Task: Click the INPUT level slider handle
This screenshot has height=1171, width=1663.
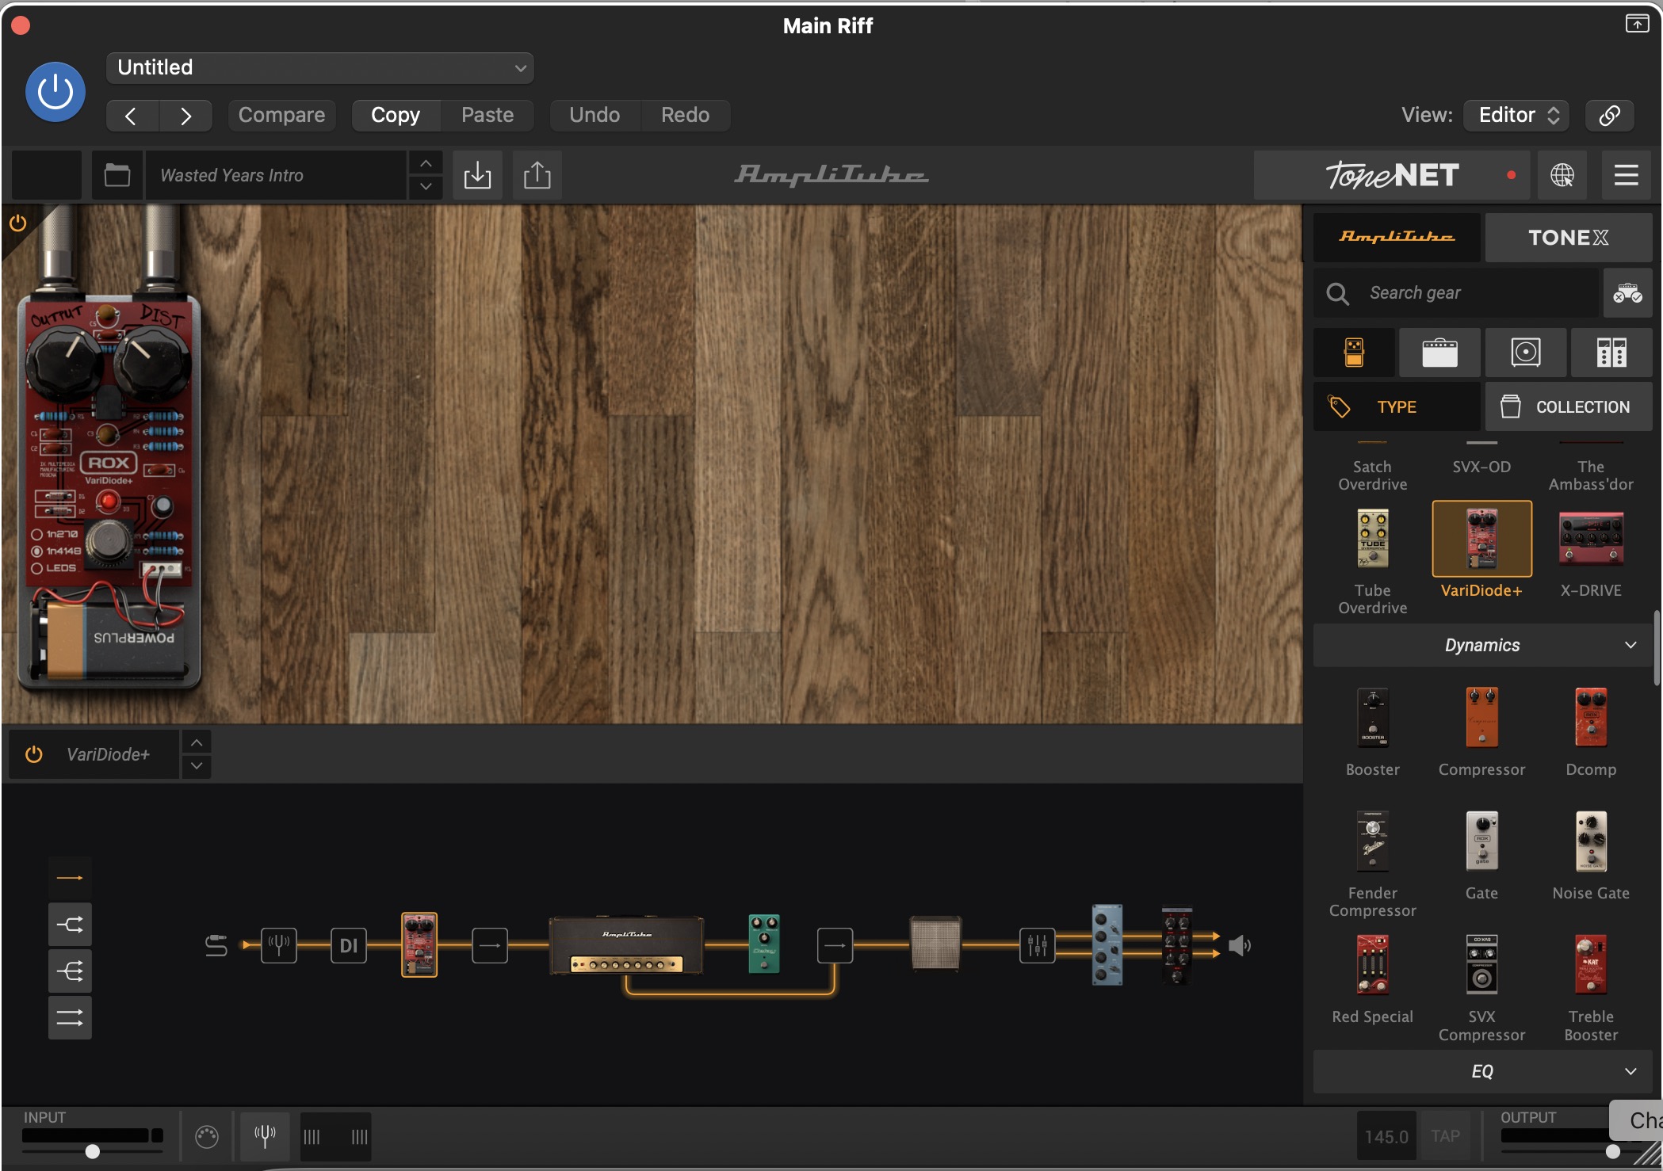Action: 93,1151
